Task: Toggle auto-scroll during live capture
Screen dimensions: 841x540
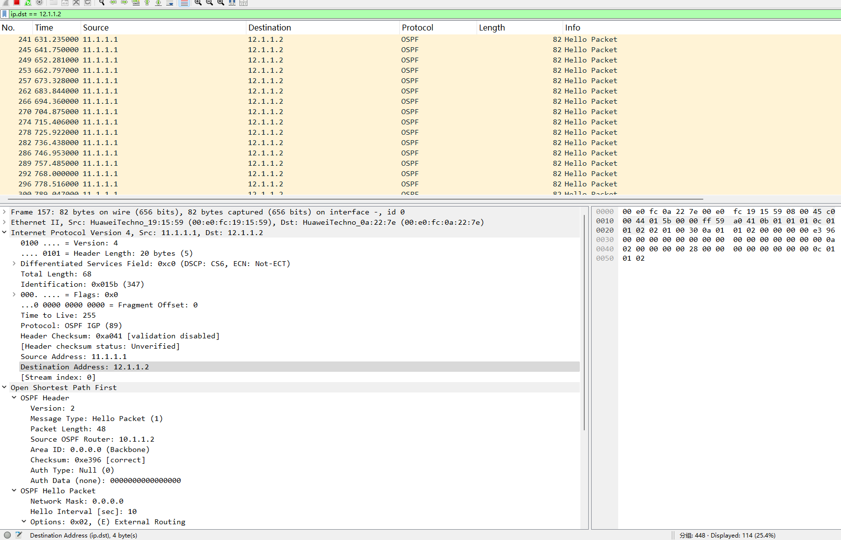Action: (170, 2)
